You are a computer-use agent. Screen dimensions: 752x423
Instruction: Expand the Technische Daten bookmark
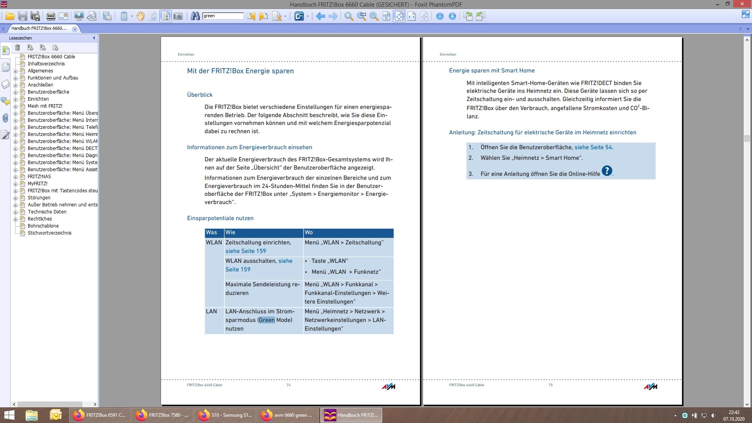15,212
